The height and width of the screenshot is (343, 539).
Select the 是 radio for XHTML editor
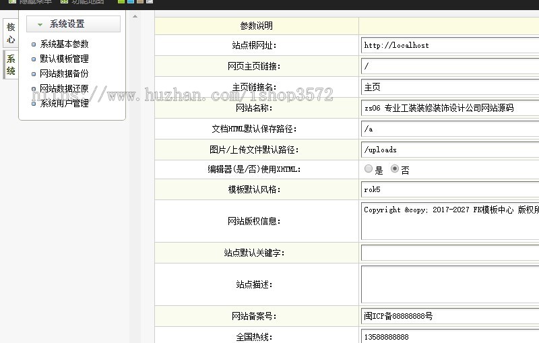pyautogui.click(x=368, y=168)
